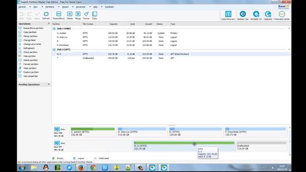Open the Advanced menu
The image size is (306, 172).
pos(80,7)
